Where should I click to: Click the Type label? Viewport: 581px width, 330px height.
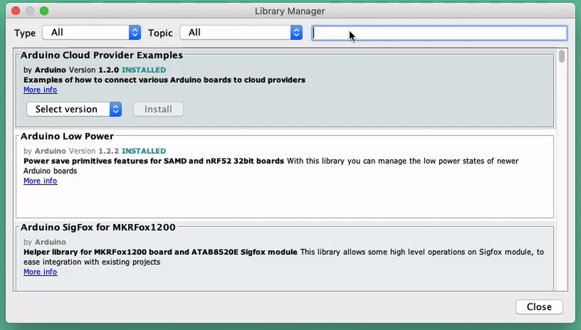click(25, 33)
